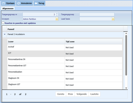Image resolution: width=133 pixels, height=103 pixels.
Task: Click the Annuleren button label
Action: [26, 3]
